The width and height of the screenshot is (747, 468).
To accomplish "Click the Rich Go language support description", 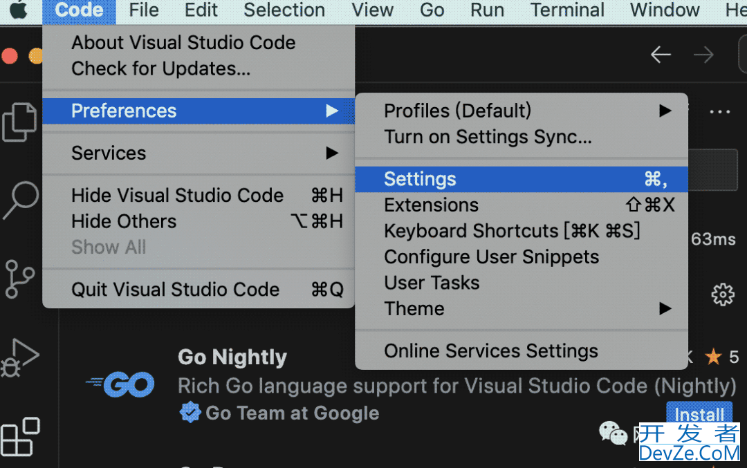I will (x=457, y=386).
